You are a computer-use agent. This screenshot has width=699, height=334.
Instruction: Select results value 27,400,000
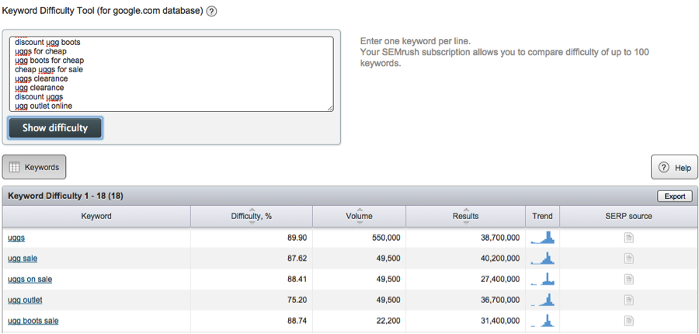501,280
